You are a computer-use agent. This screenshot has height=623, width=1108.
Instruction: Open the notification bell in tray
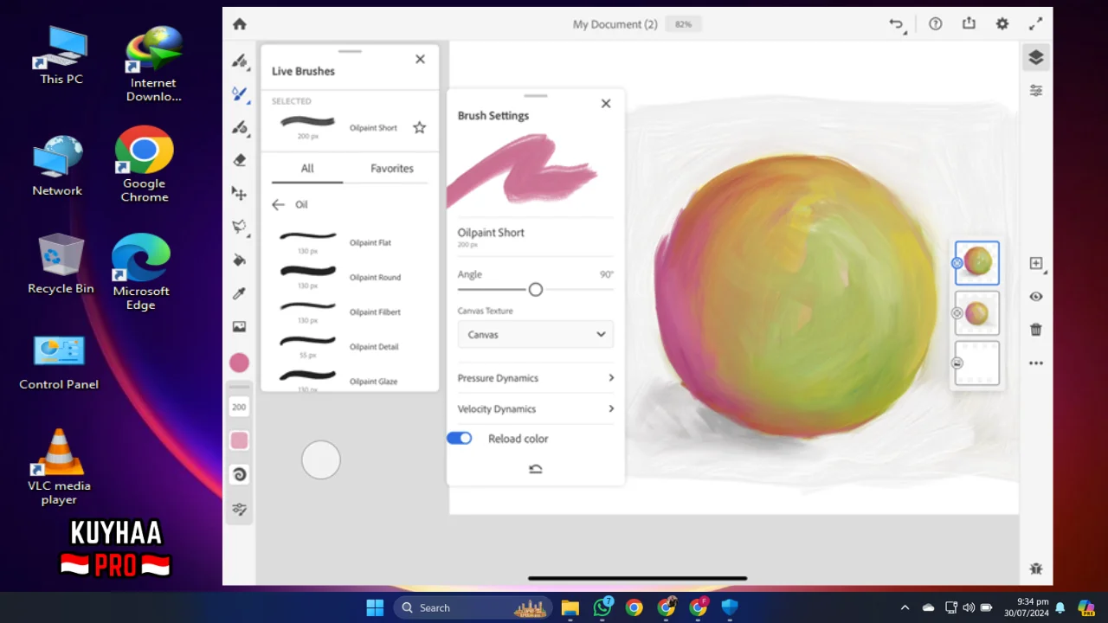pos(1060,607)
